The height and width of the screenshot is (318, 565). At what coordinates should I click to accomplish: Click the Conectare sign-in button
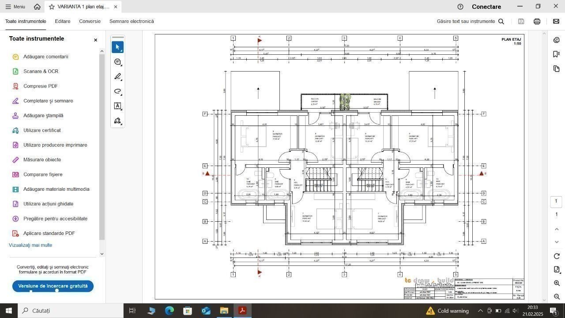click(486, 7)
